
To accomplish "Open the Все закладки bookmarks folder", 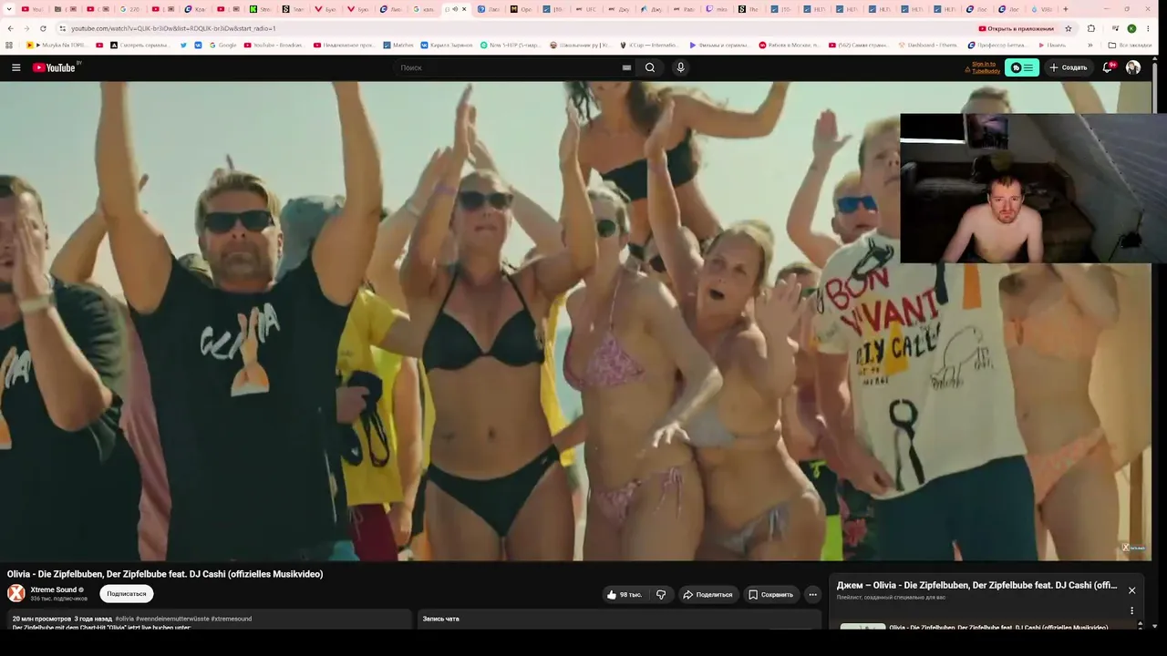I will (x=1130, y=45).
